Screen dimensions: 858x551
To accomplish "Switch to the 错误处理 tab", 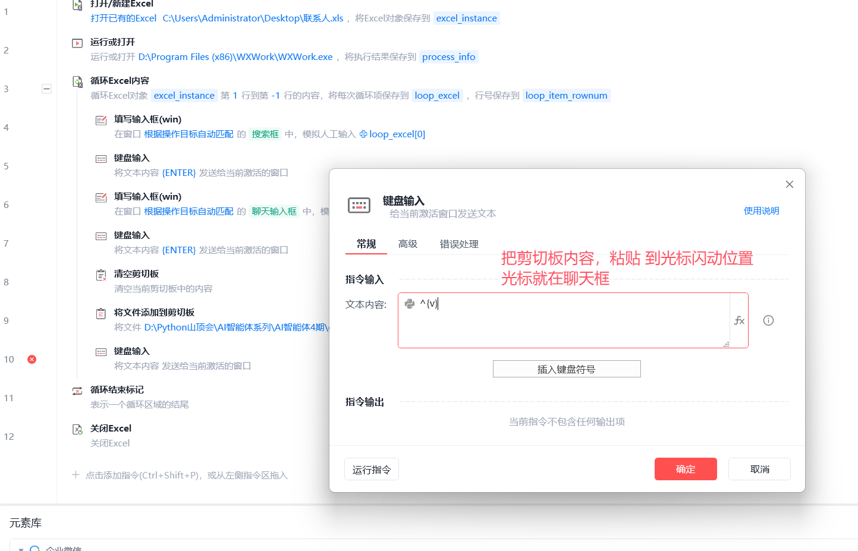I will (x=459, y=244).
